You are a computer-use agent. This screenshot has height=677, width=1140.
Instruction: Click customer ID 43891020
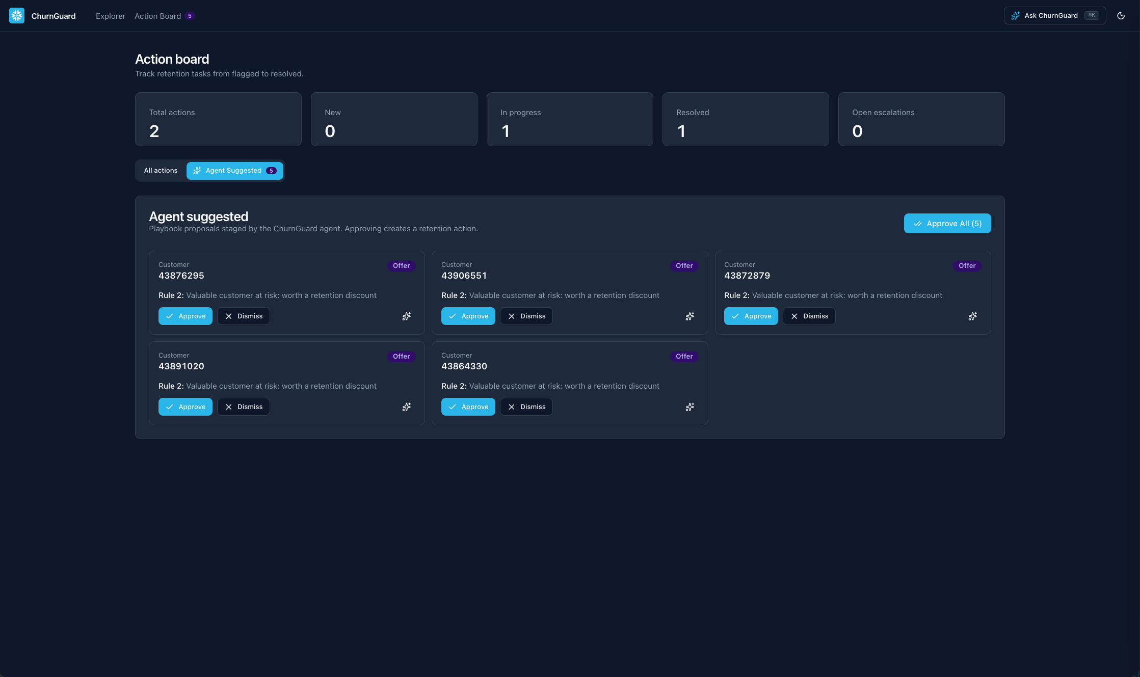point(181,366)
